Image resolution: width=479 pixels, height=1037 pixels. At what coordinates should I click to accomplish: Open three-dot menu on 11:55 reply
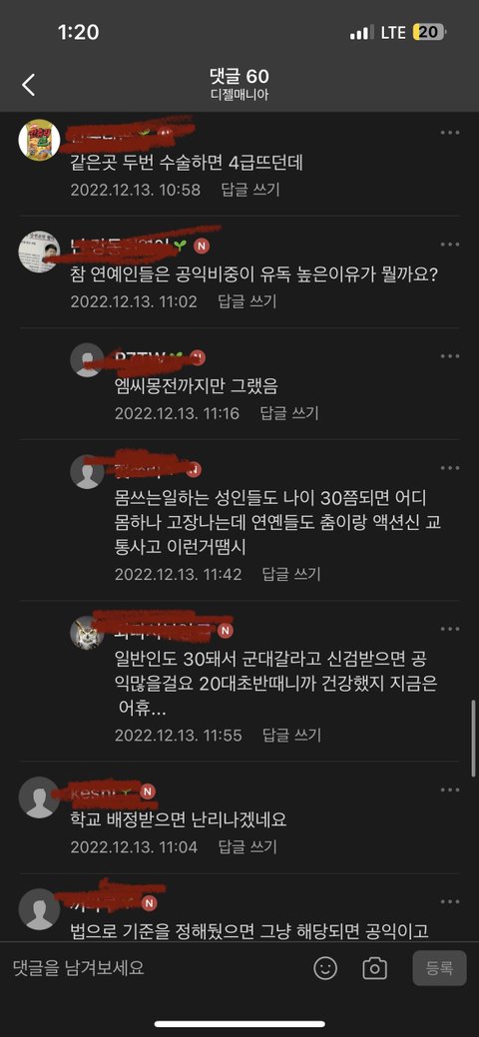[x=450, y=629]
